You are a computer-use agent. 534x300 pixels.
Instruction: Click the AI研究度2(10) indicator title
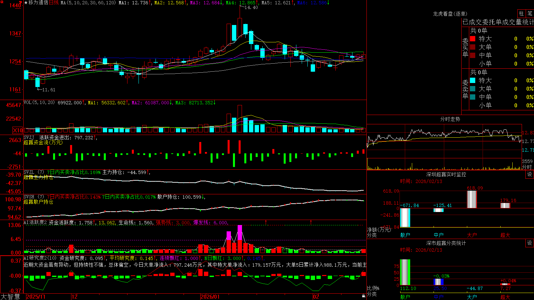(x=40, y=258)
